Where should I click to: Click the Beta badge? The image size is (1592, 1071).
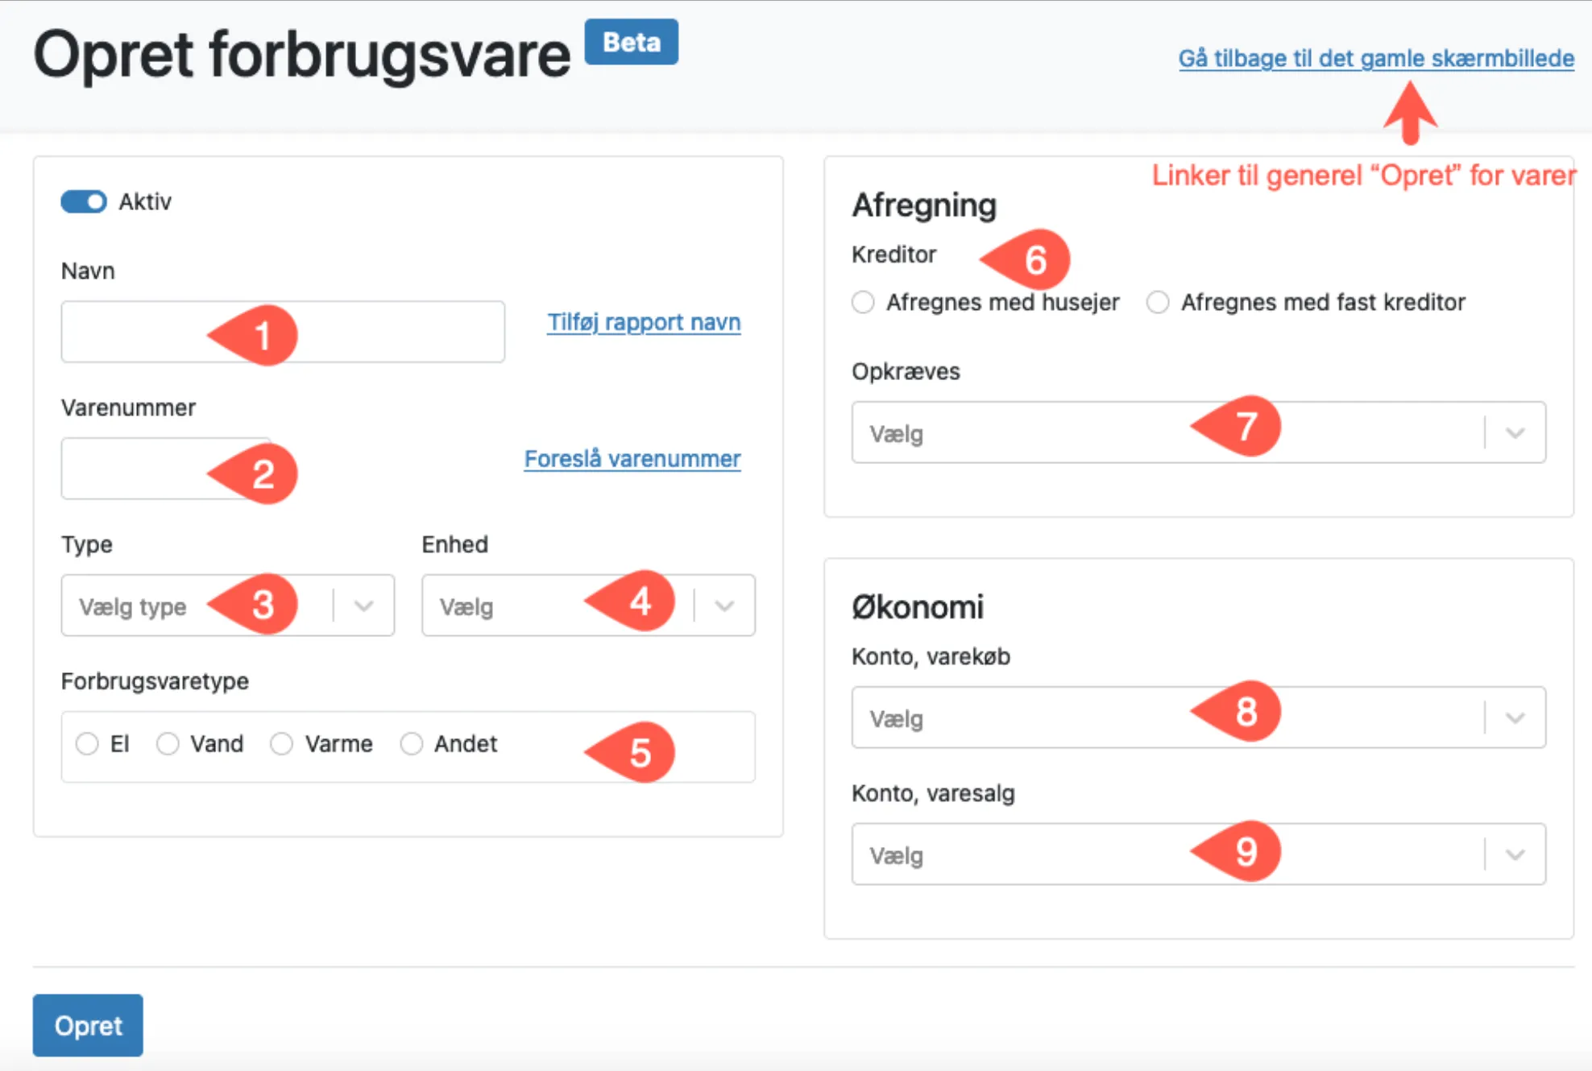[631, 42]
